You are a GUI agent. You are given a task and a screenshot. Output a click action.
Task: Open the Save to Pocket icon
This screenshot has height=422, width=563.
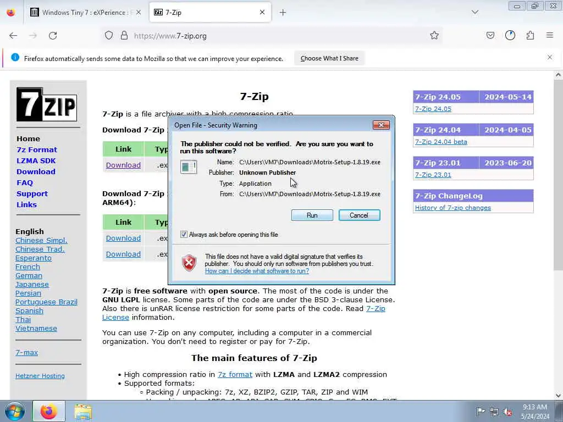(490, 35)
